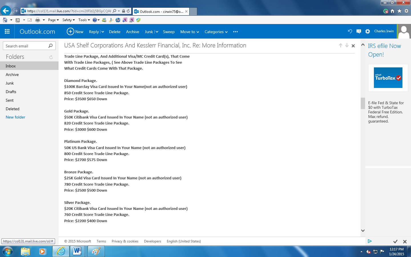Viewport: 411px width, 257px height.
Task: Expand the Print dropdown arrow
Action: tap(44, 20)
